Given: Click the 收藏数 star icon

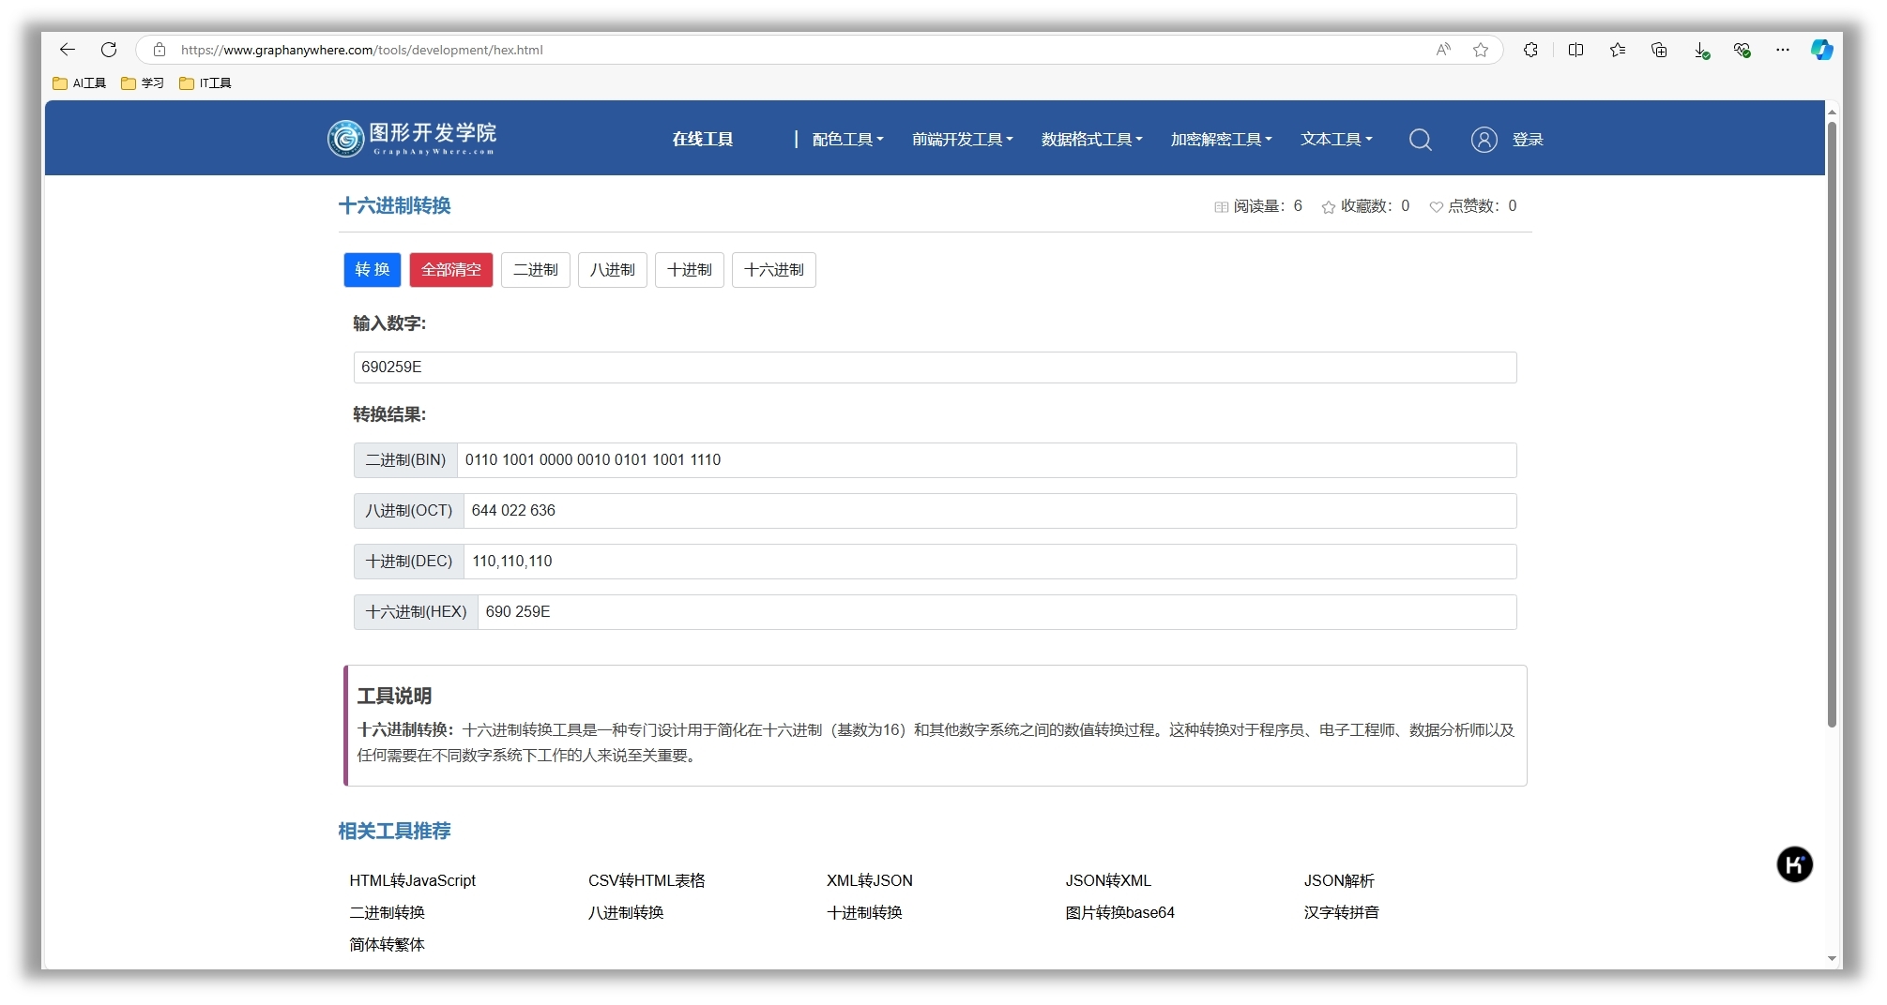Looking at the screenshot, I should pyautogui.click(x=1329, y=207).
